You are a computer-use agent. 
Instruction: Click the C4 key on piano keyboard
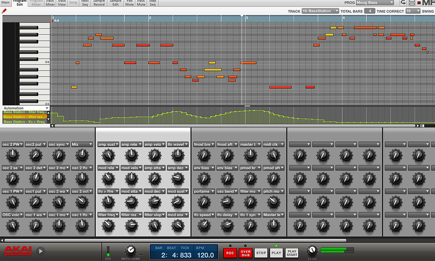point(35,63)
